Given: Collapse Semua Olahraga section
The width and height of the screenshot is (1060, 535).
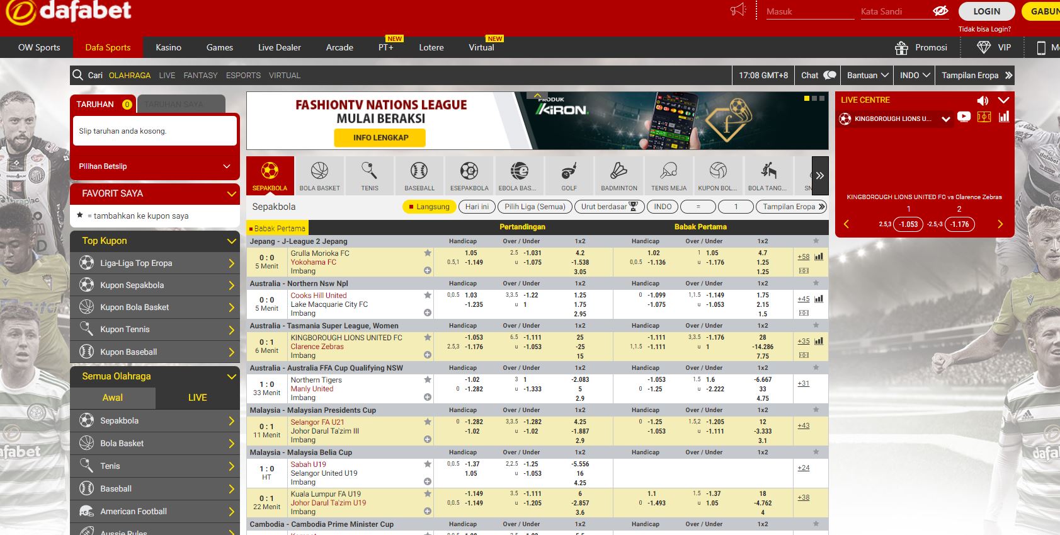Looking at the screenshot, I should (231, 376).
